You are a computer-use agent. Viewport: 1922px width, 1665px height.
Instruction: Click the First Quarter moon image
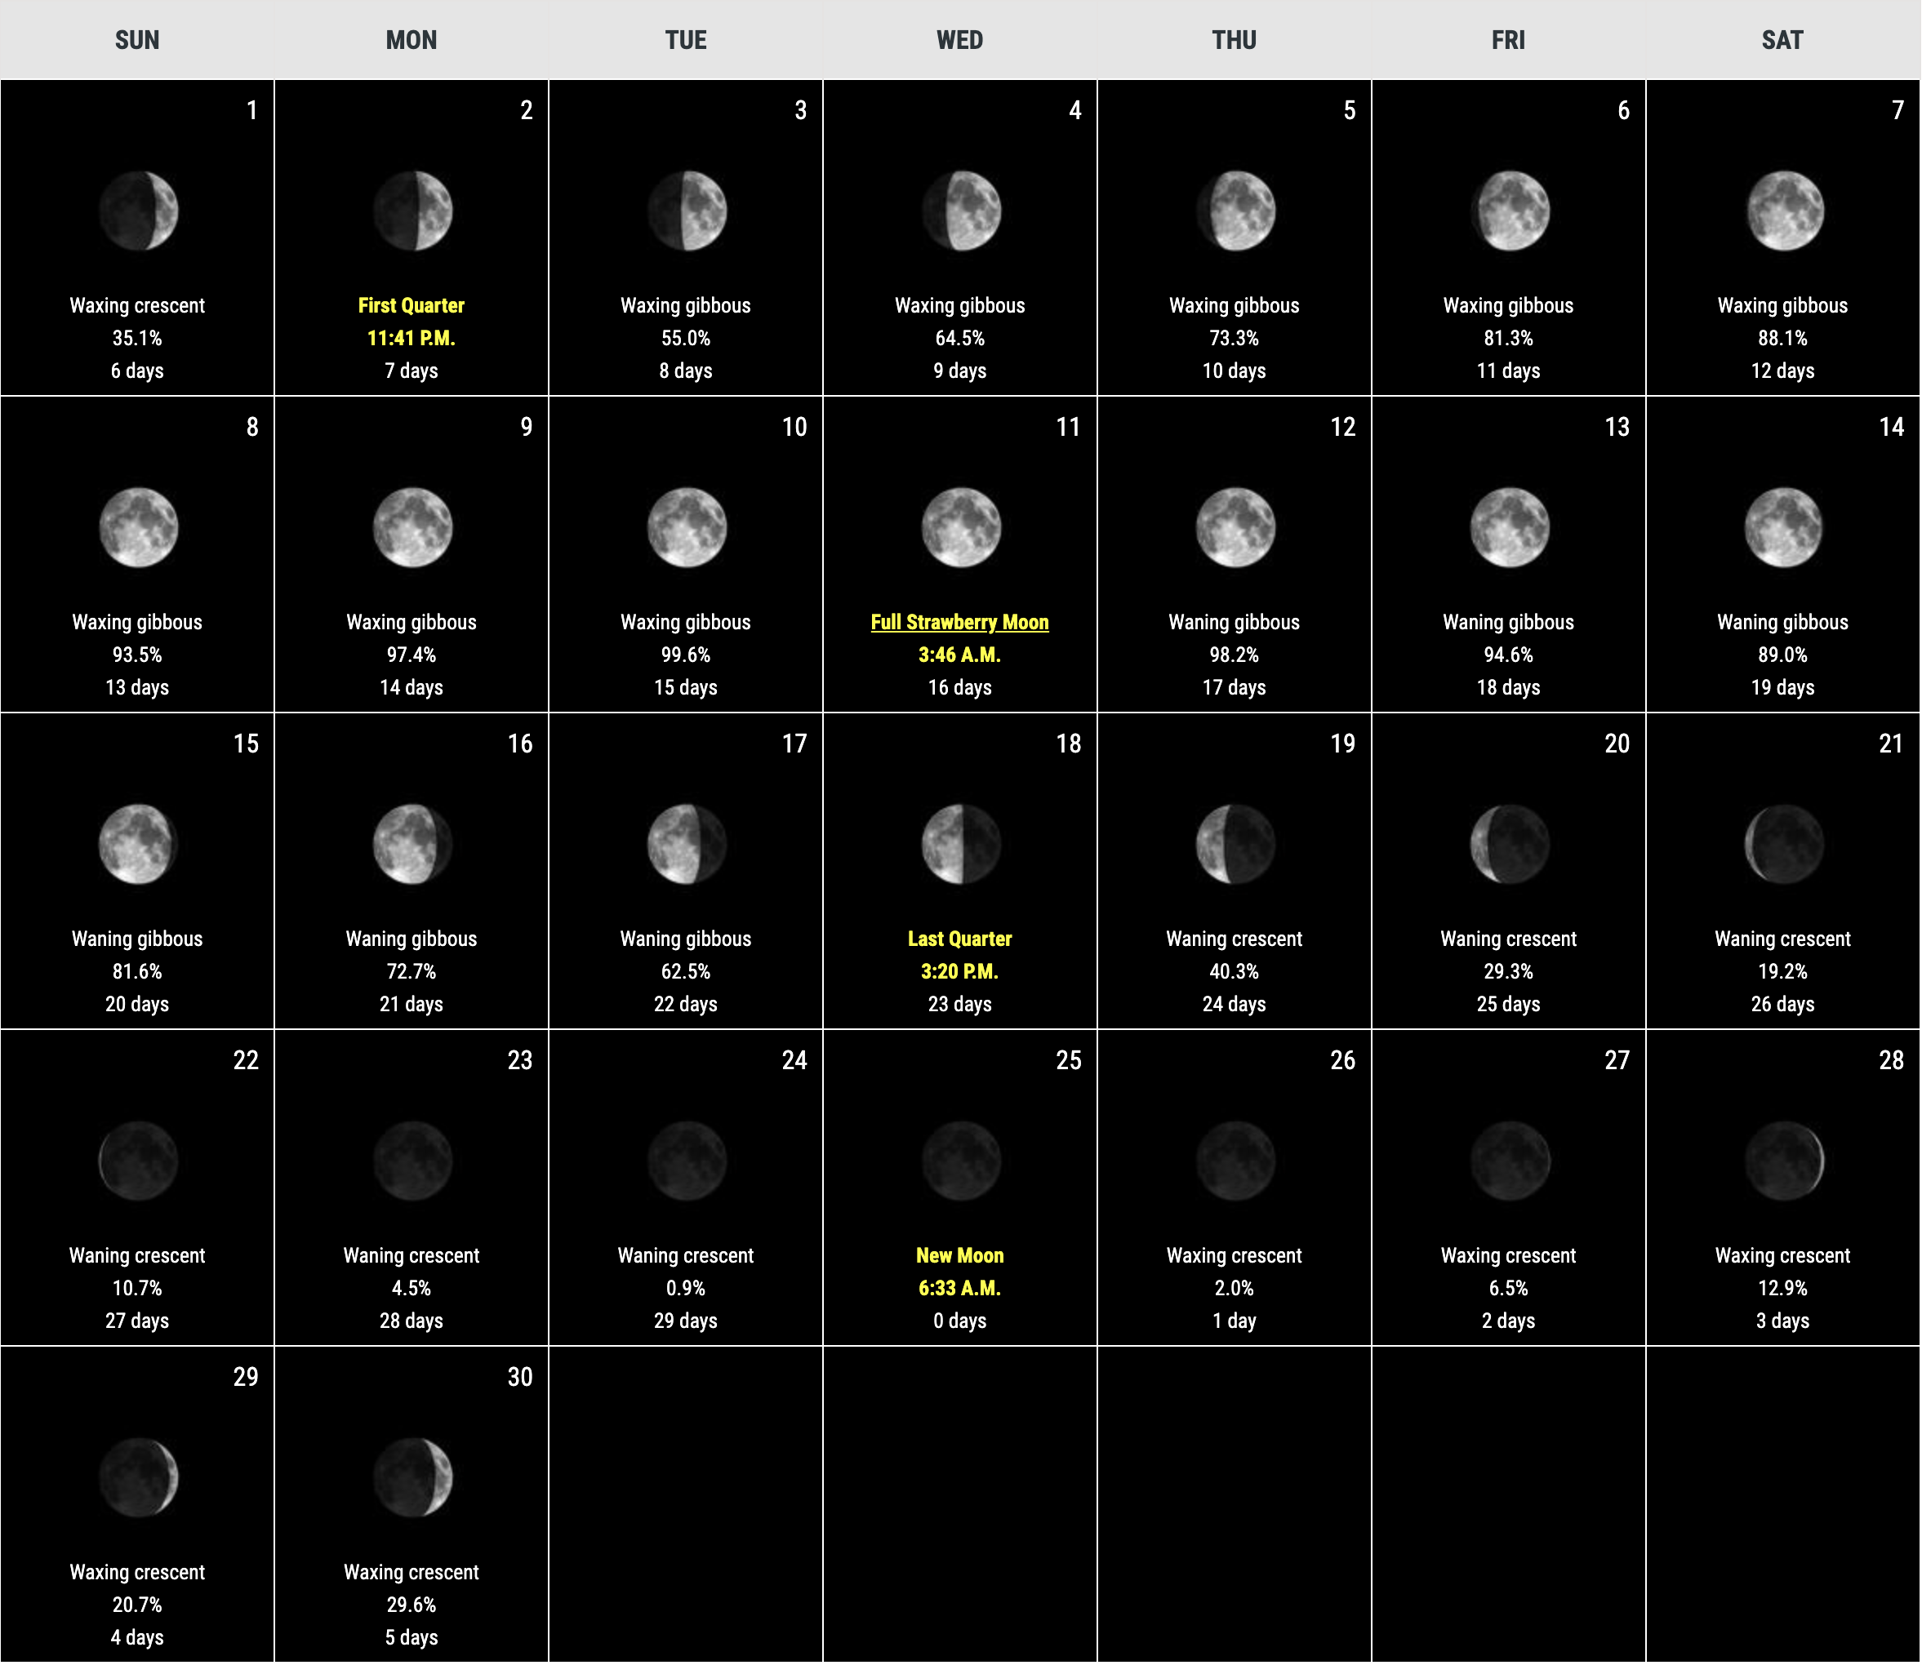[412, 211]
